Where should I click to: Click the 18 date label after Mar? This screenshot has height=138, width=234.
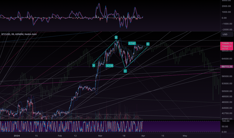[124, 135]
